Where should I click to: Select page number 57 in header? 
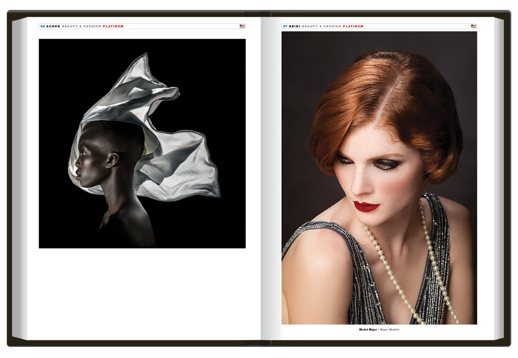(285, 26)
